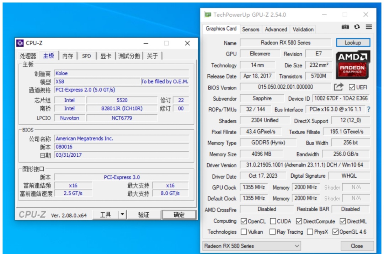
Task: Toggle the OpenCL checkbox
Action: tap(244, 221)
